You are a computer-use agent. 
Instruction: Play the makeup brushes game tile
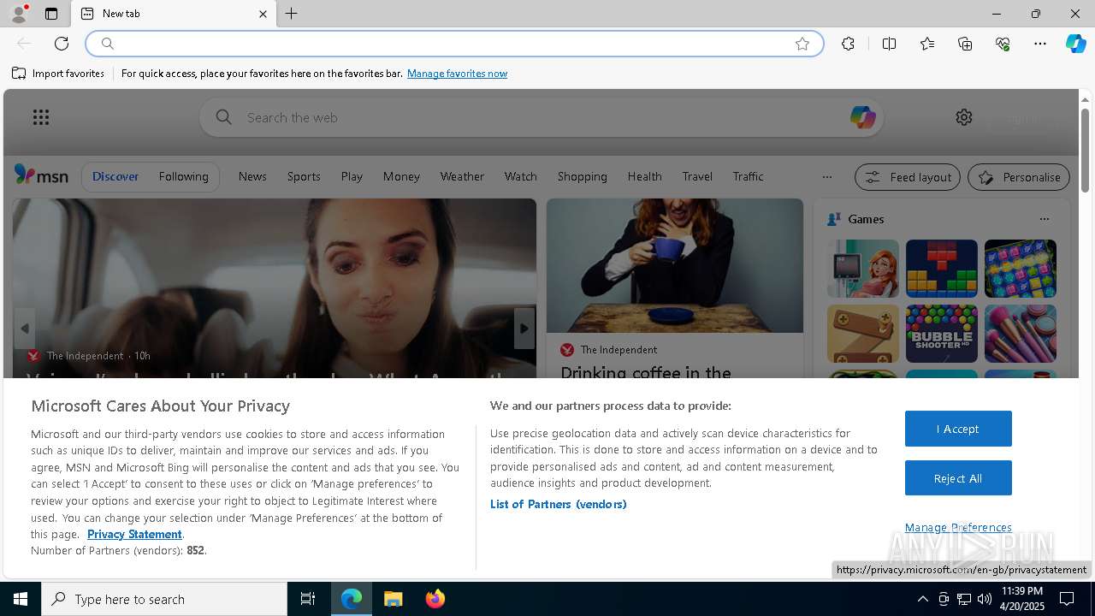click(x=1021, y=334)
